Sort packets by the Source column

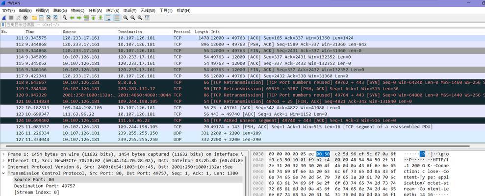point(89,32)
